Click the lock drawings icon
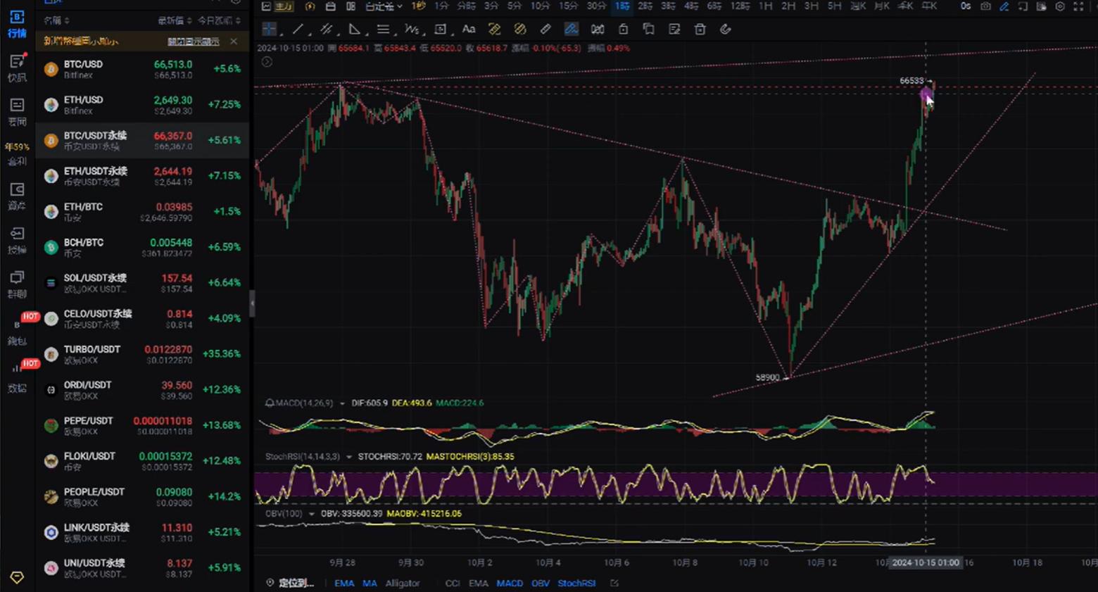 623,30
